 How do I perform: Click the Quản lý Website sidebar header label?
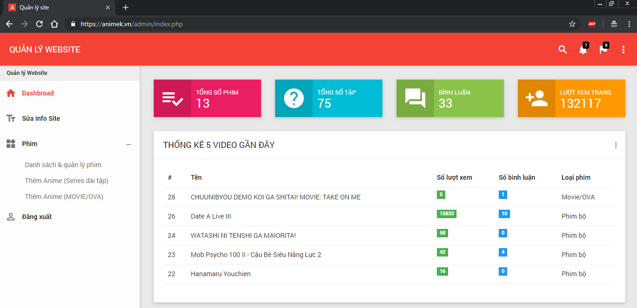click(27, 73)
